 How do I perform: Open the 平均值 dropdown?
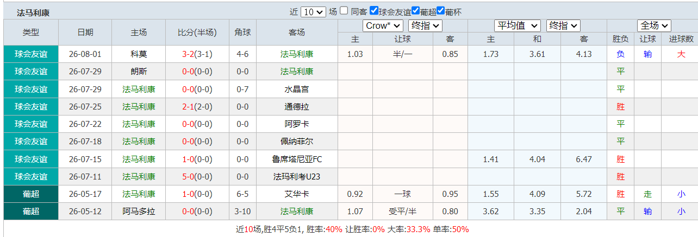coord(518,25)
